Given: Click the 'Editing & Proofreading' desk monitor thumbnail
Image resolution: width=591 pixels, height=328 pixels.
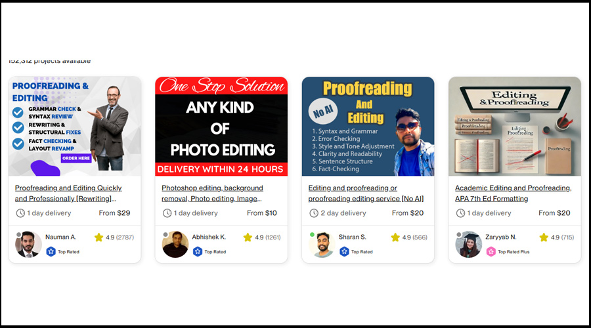Looking at the screenshot, I should pos(514,127).
